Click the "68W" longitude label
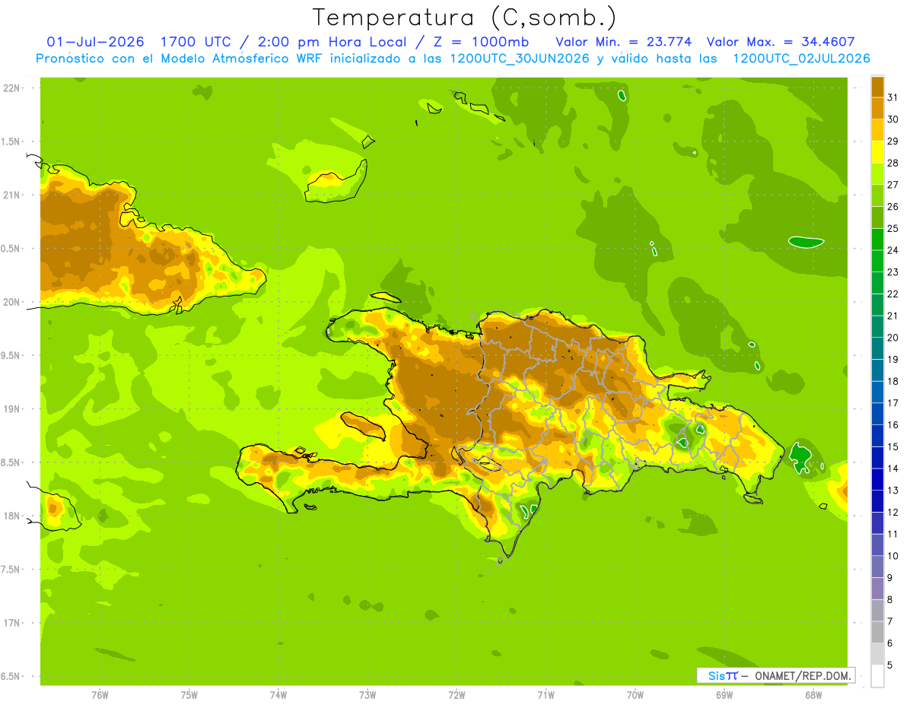This screenshot has width=913, height=705. pos(813,695)
